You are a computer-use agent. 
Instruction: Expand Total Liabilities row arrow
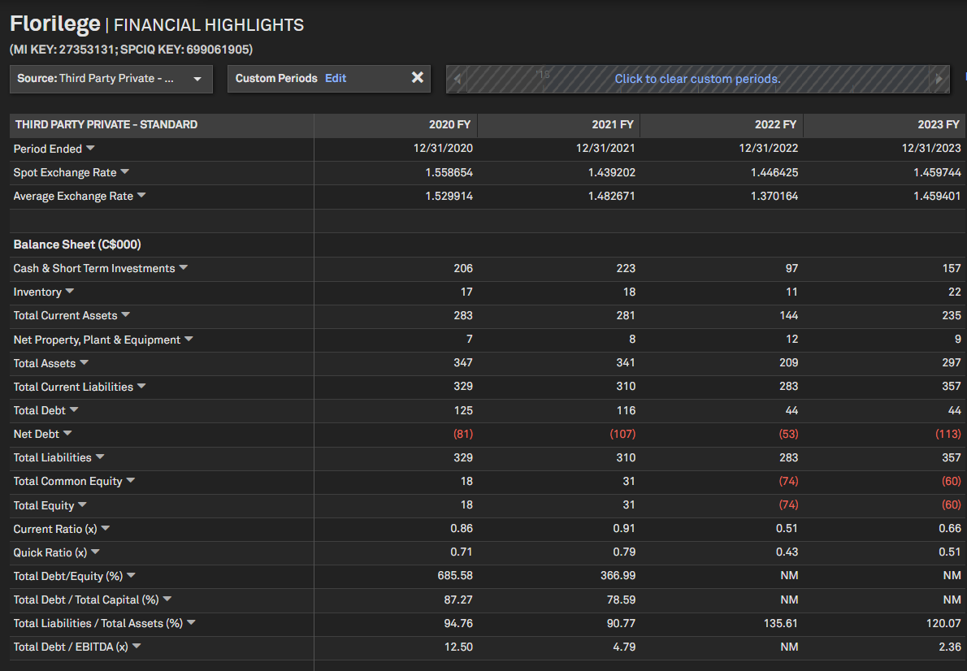tap(101, 457)
